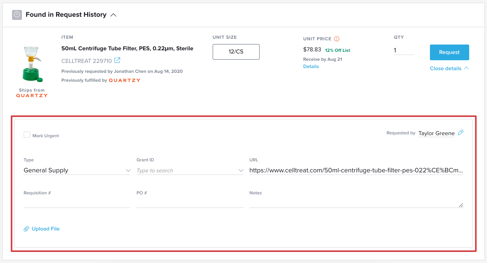Click the Ships from QUARTZY label
The image size is (487, 263).
32,93
